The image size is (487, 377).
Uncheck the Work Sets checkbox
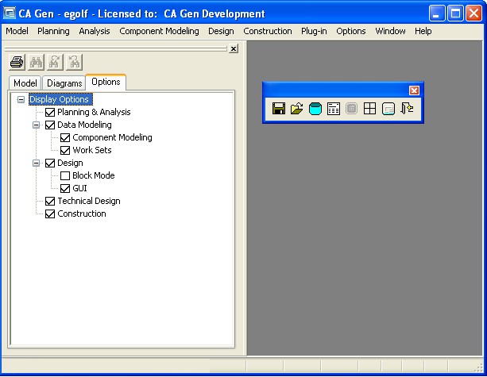[x=65, y=150]
